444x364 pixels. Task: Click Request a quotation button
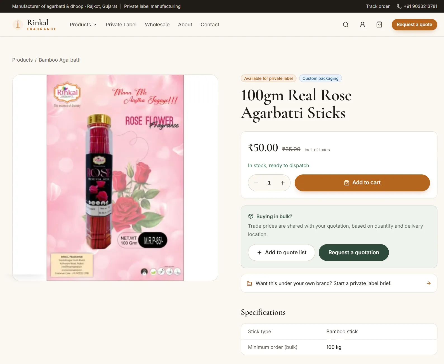354,253
